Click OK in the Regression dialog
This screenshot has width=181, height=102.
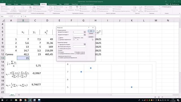[x=91, y=31]
